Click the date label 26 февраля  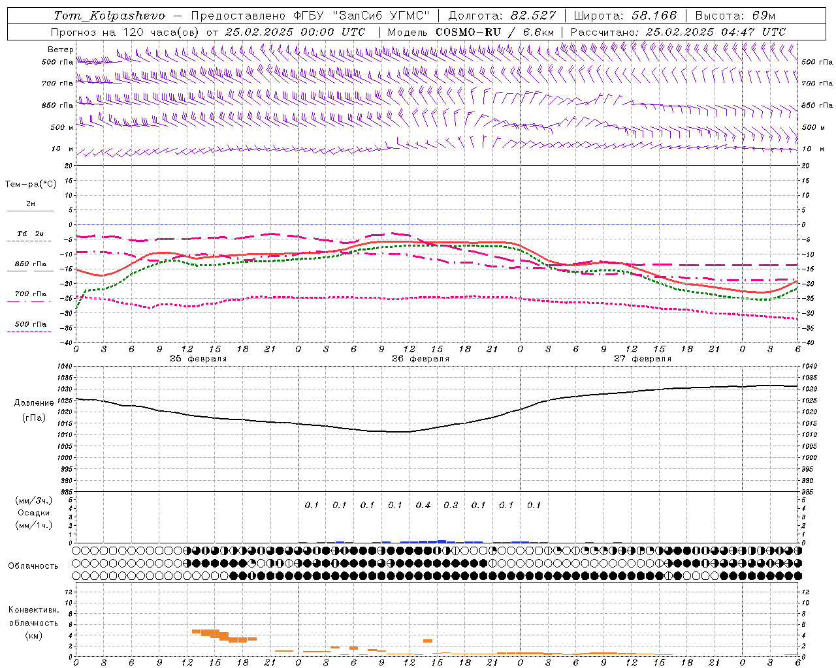coord(421,359)
